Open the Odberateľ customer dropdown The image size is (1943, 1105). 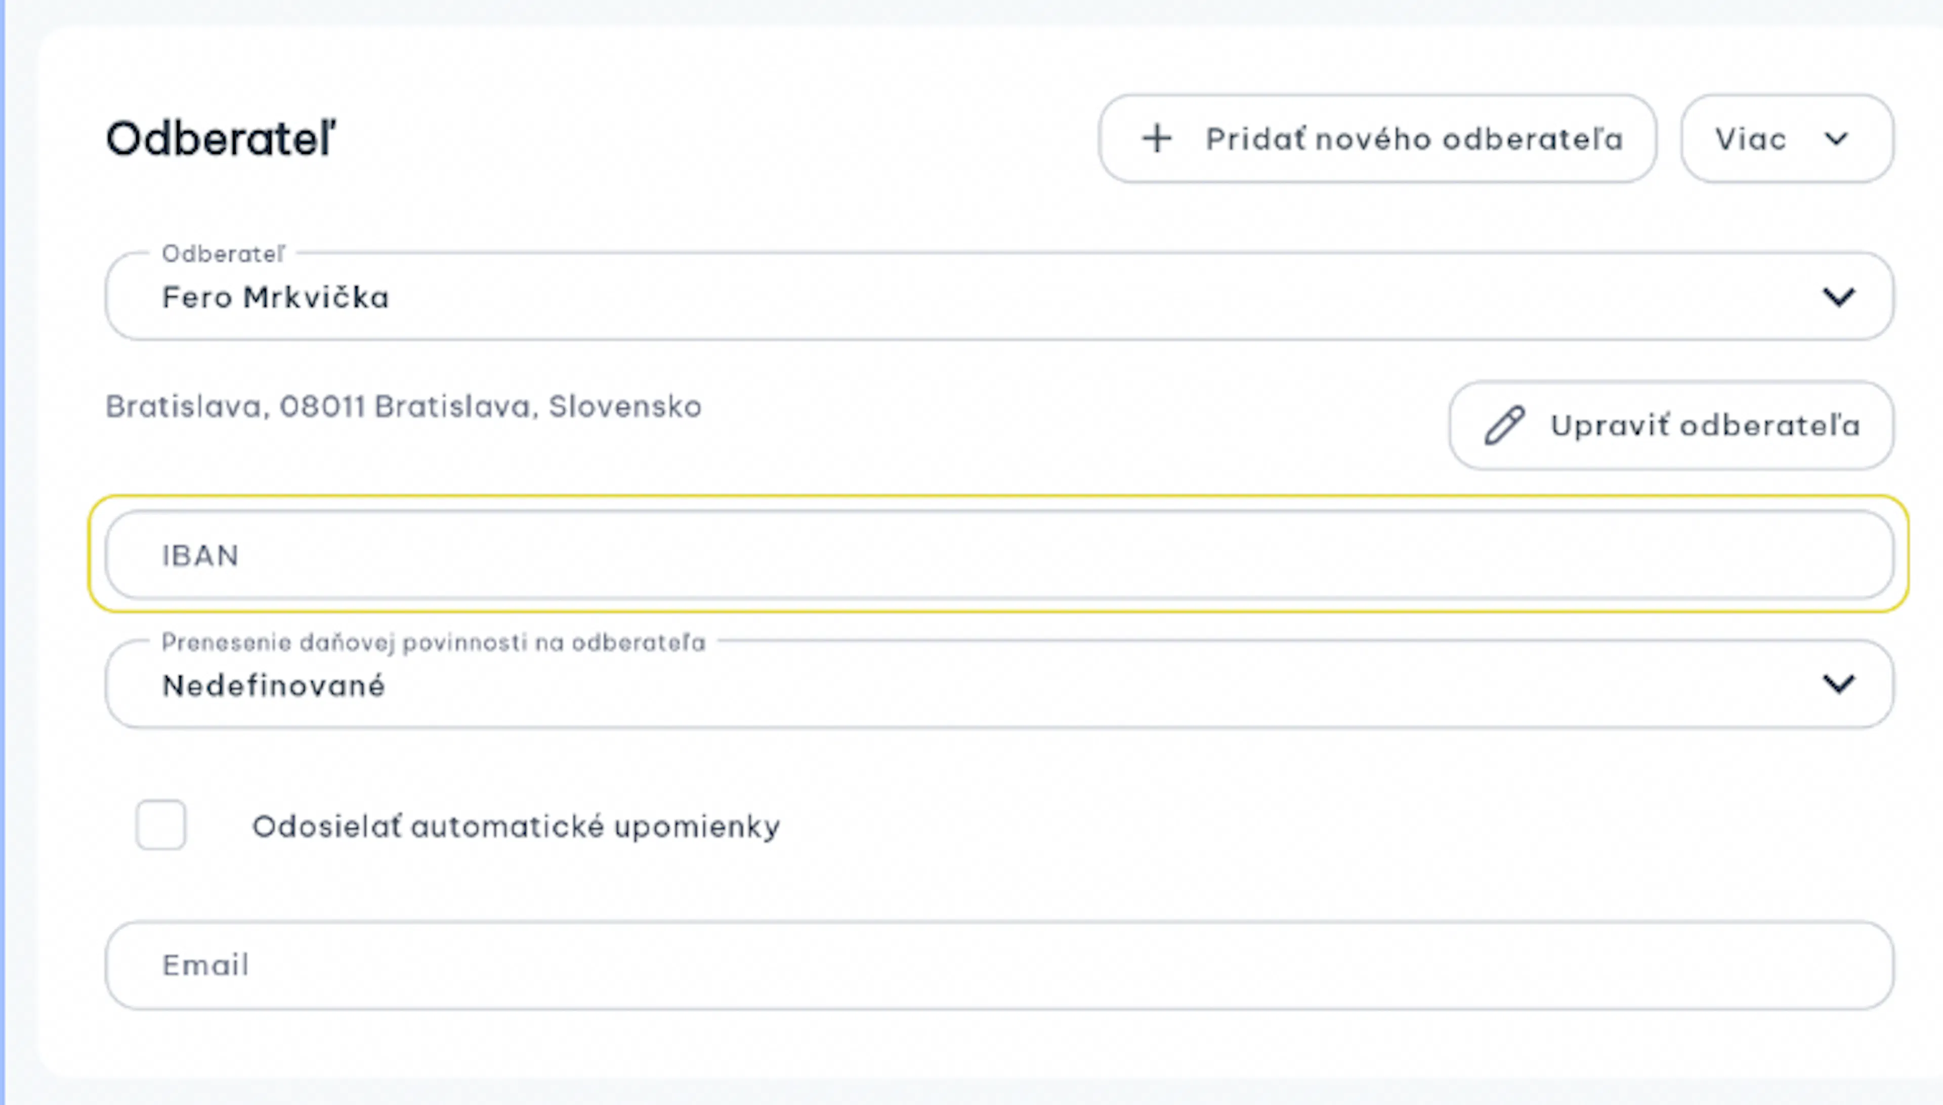(1000, 296)
